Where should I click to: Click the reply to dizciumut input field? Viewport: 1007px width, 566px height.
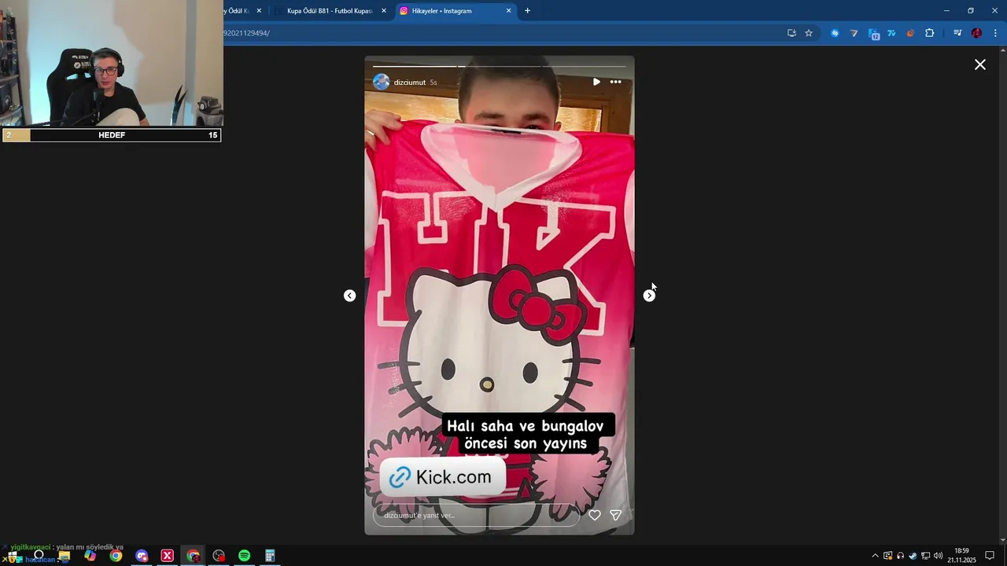tap(476, 515)
